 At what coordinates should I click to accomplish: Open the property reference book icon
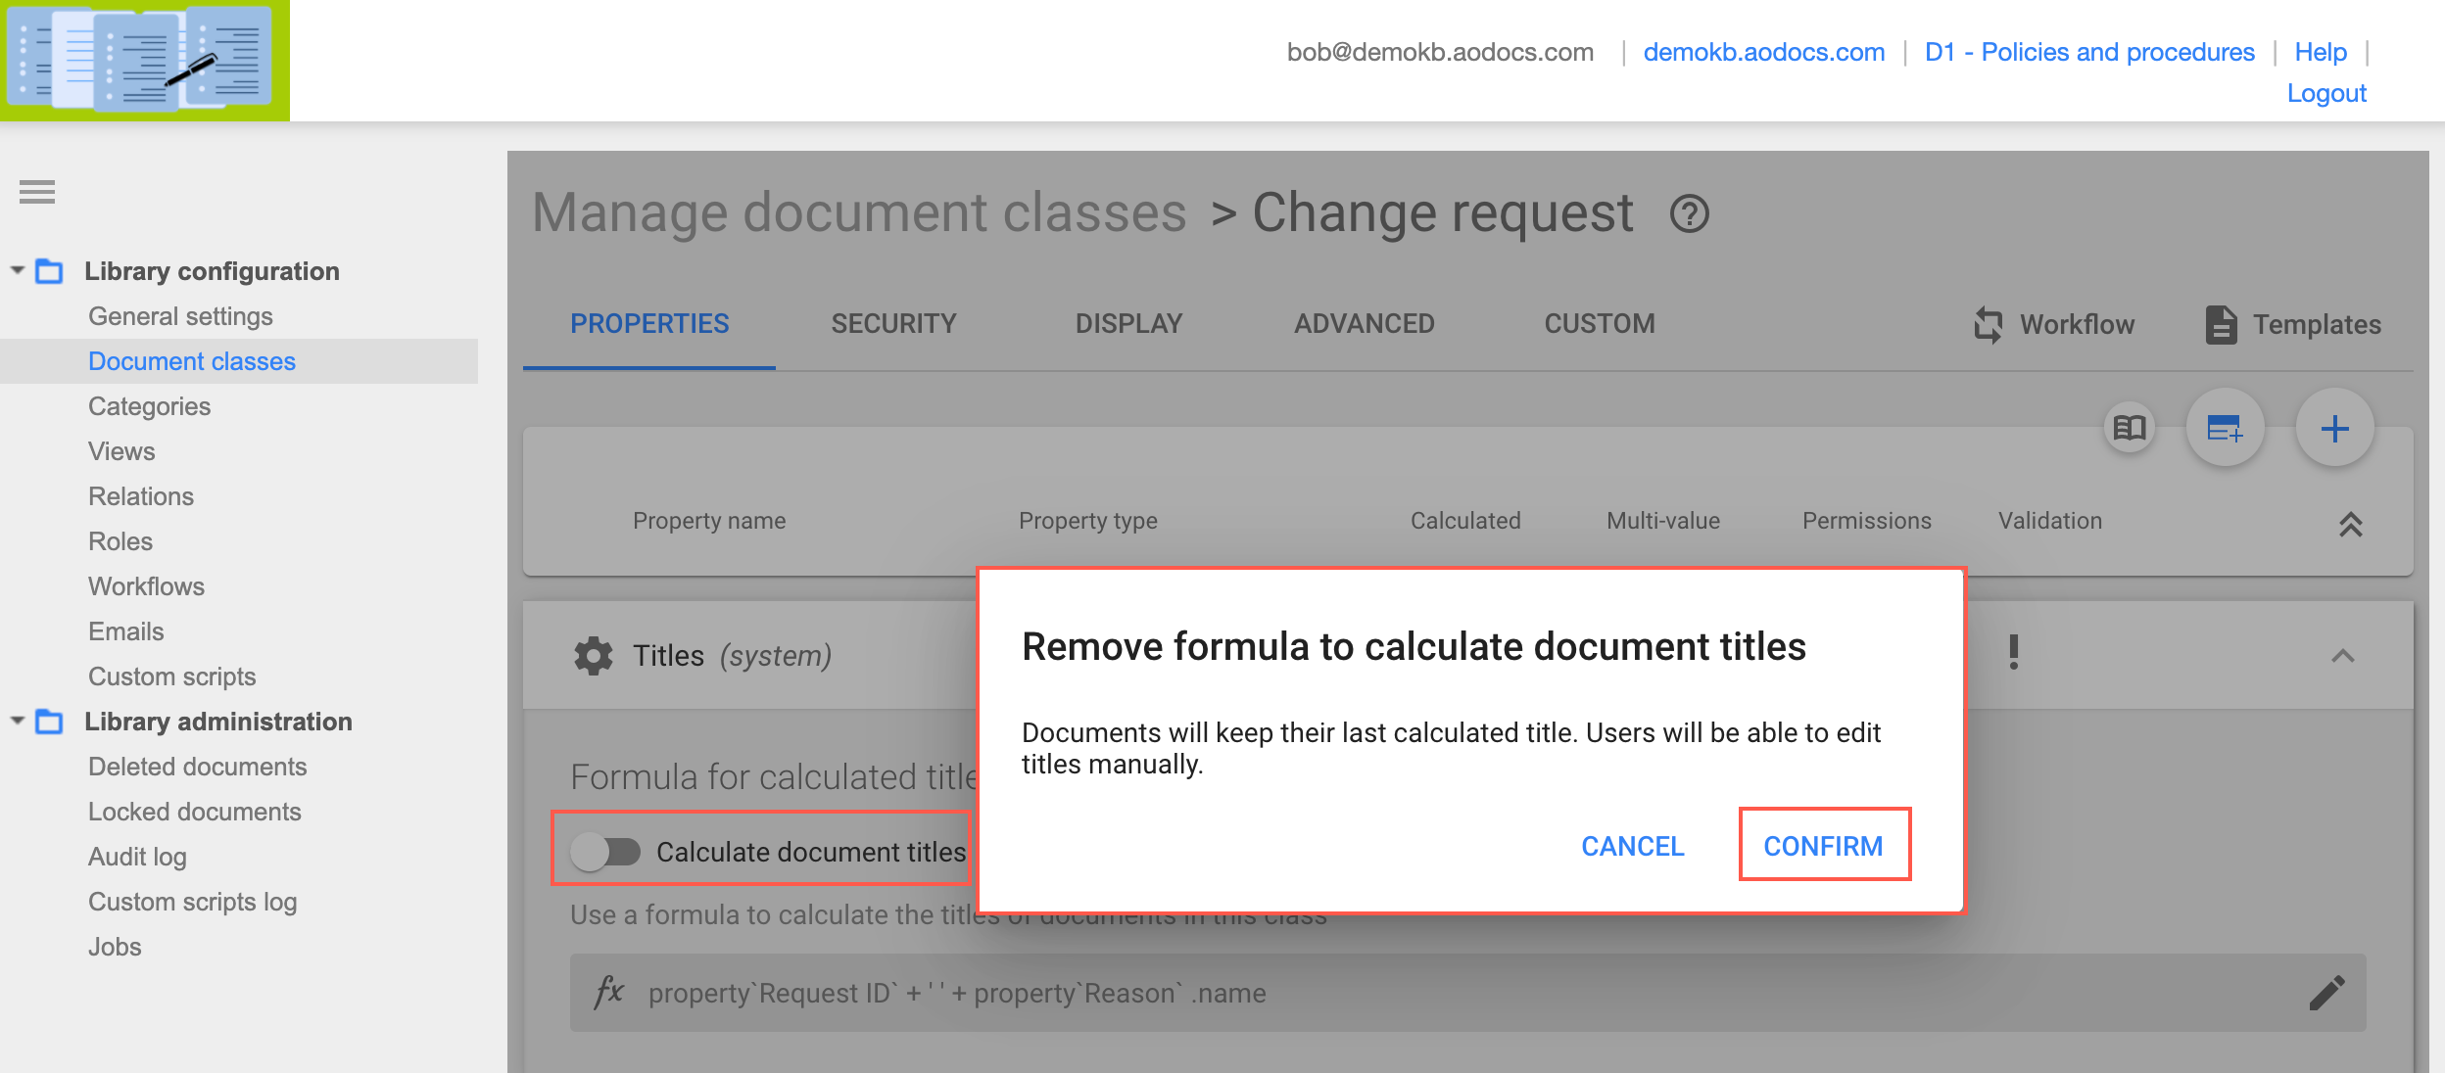click(2130, 428)
